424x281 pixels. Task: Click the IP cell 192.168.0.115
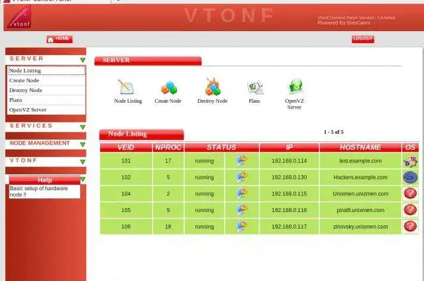[x=289, y=194]
